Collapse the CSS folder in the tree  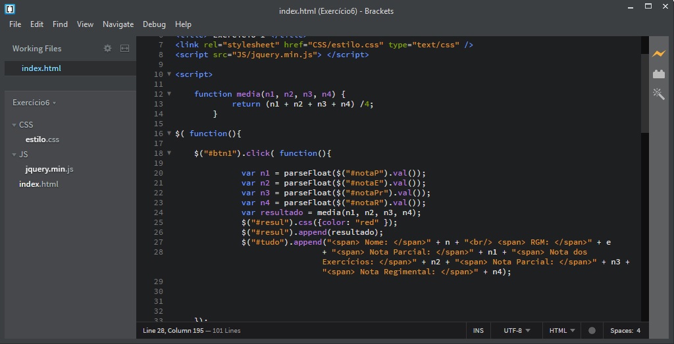point(14,125)
